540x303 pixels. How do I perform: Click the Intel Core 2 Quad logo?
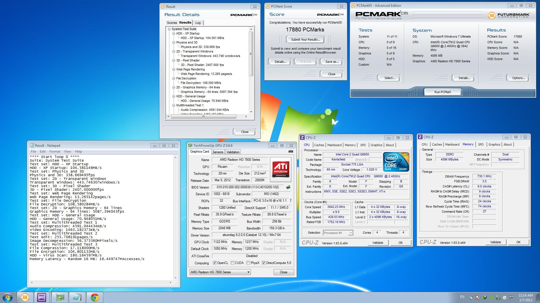(396, 162)
